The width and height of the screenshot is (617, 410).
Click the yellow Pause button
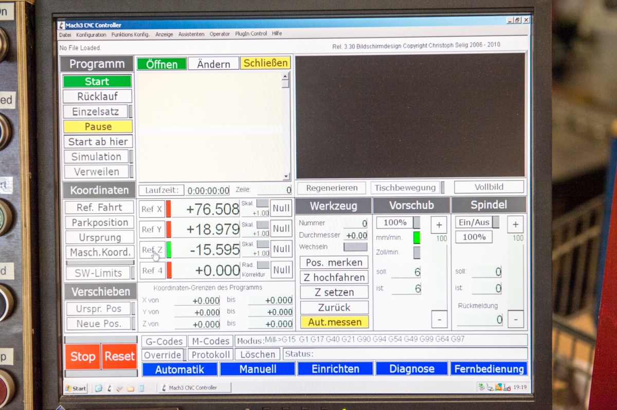point(98,126)
